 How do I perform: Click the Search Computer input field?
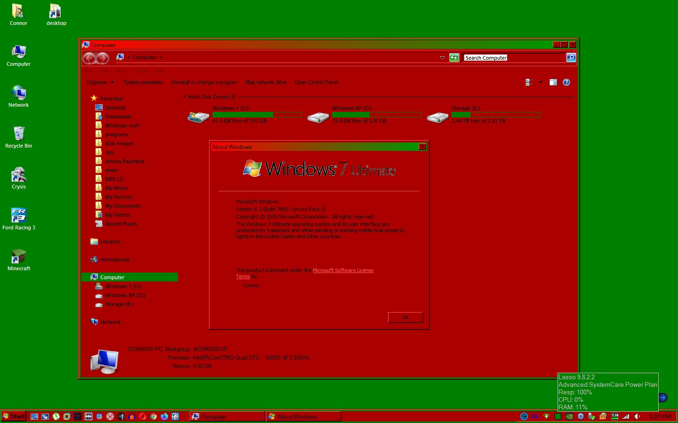tap(515, 58)
